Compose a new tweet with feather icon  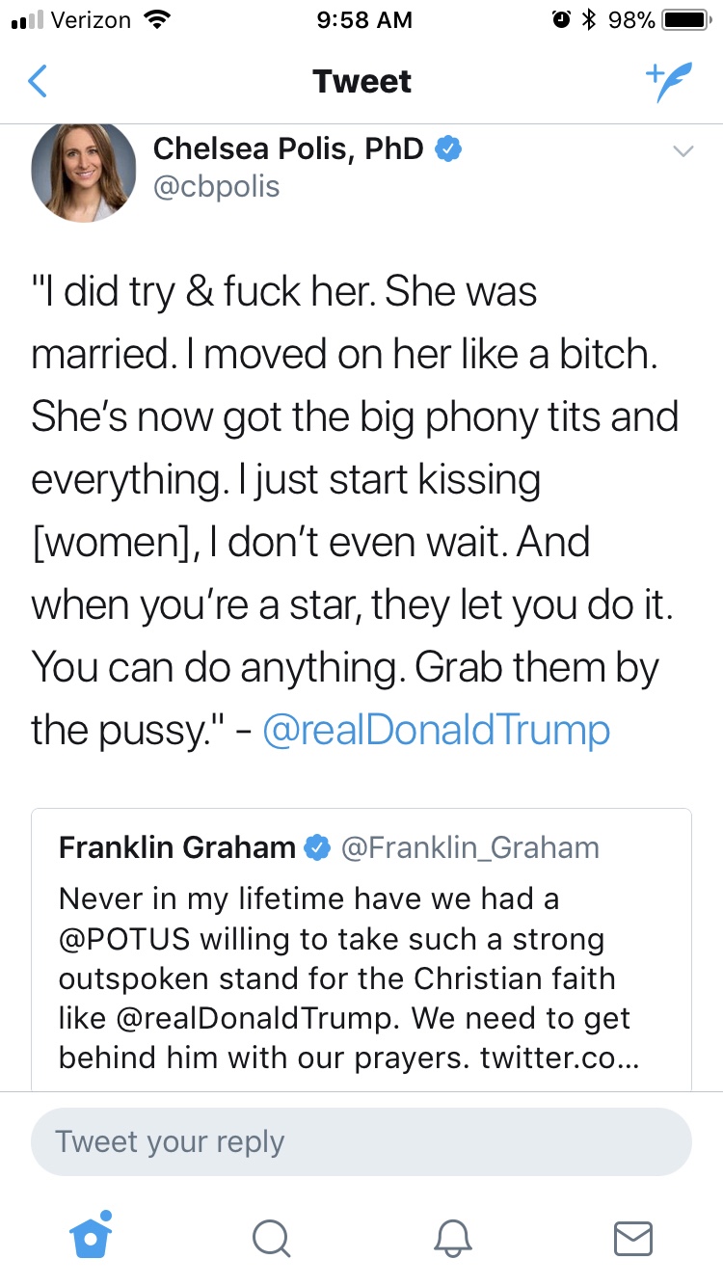(x=668, y=83)
